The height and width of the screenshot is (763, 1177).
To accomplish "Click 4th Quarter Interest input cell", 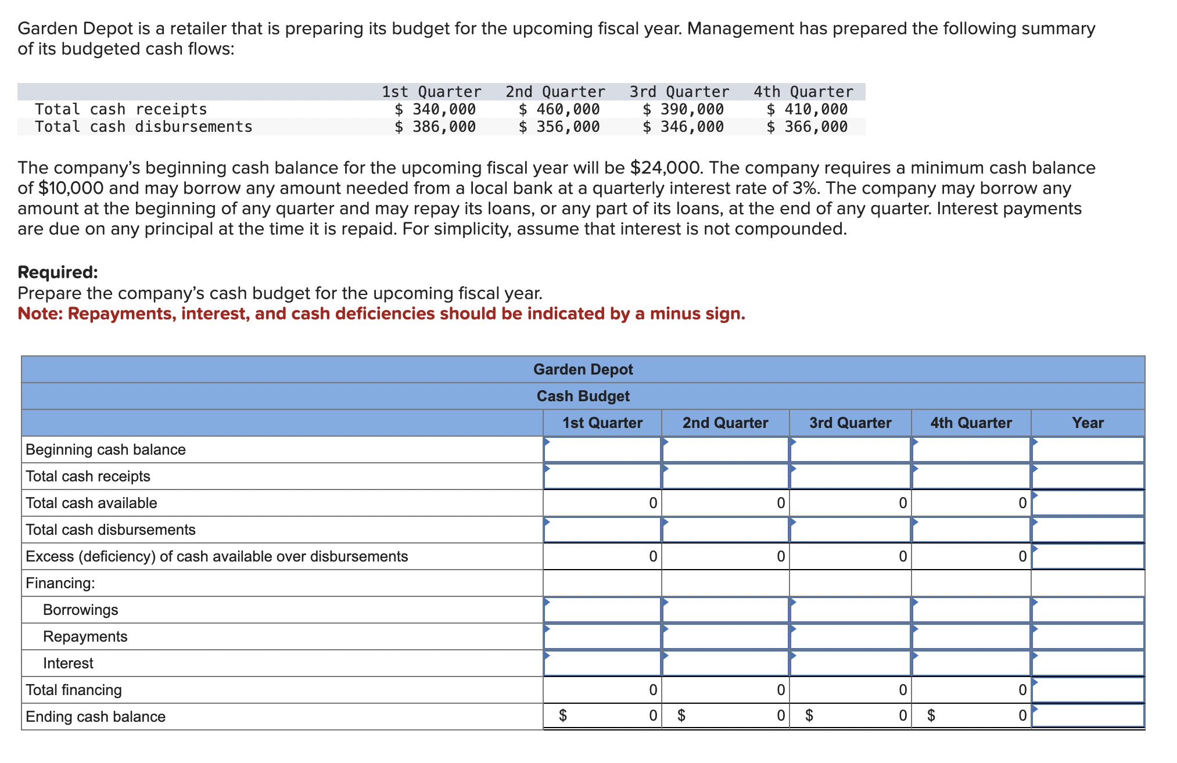I will click(x=971, y=663).
